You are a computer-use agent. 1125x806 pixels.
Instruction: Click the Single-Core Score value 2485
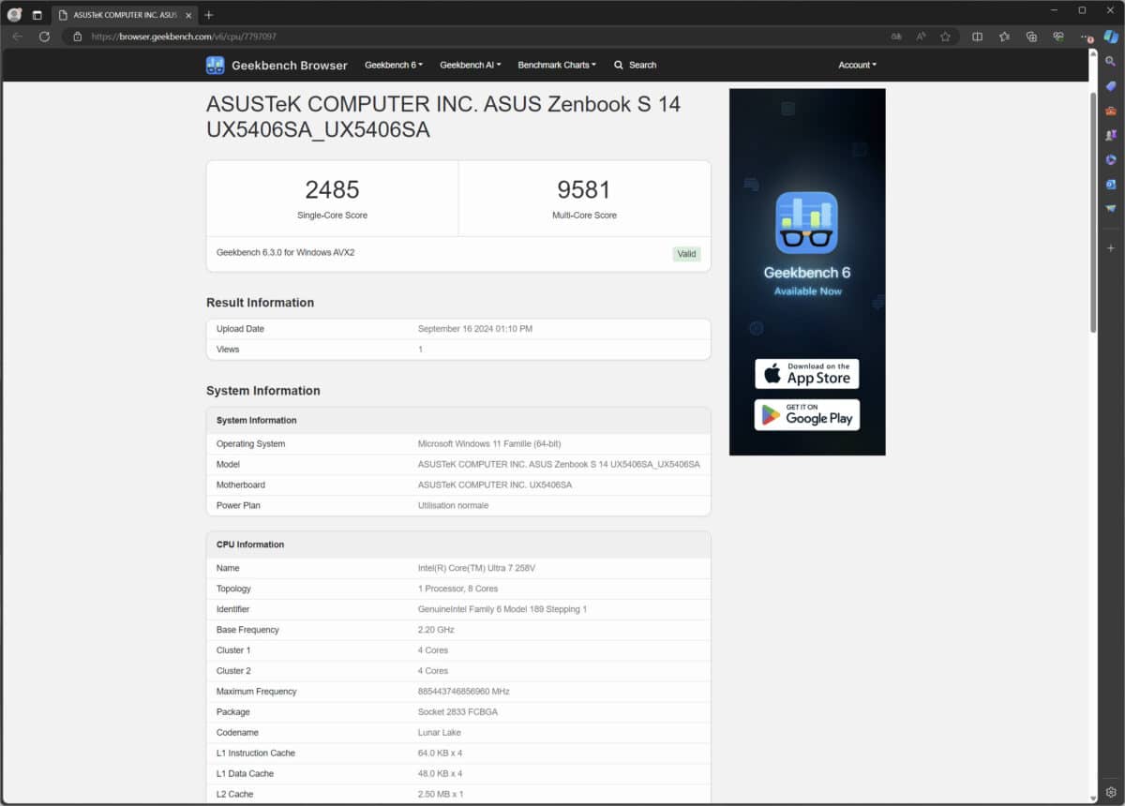click(333, 189)
